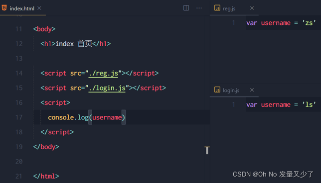The height and width of the screenshot is (183, 321).
Task: Select the index.html editor tab
Action: (x=23, y=8)
